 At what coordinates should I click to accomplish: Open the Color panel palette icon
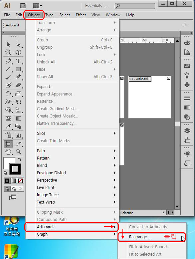[187, 43]
